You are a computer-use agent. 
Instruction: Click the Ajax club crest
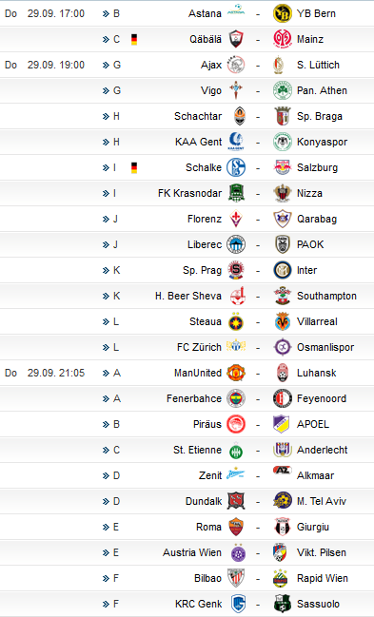[236, 65]
